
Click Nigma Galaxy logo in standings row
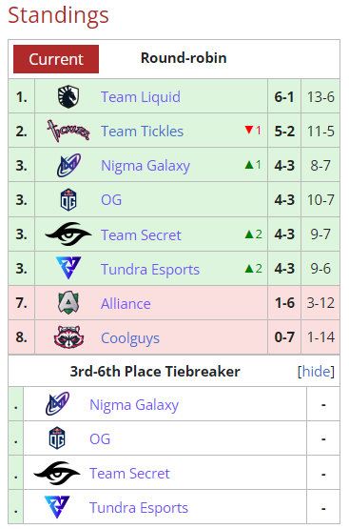68,165
